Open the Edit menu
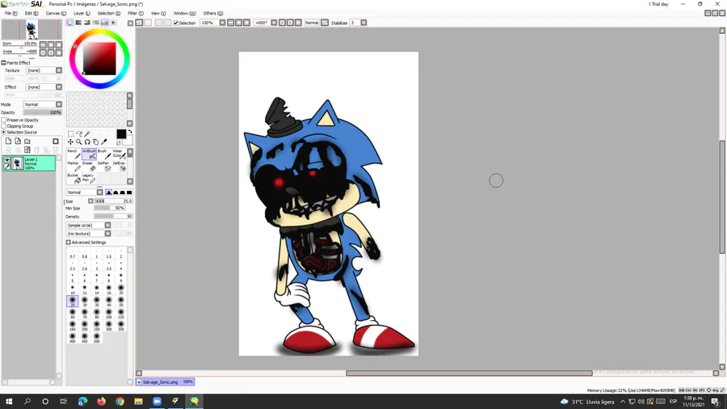This screenshot has height=409, width=727. [31, 14]
